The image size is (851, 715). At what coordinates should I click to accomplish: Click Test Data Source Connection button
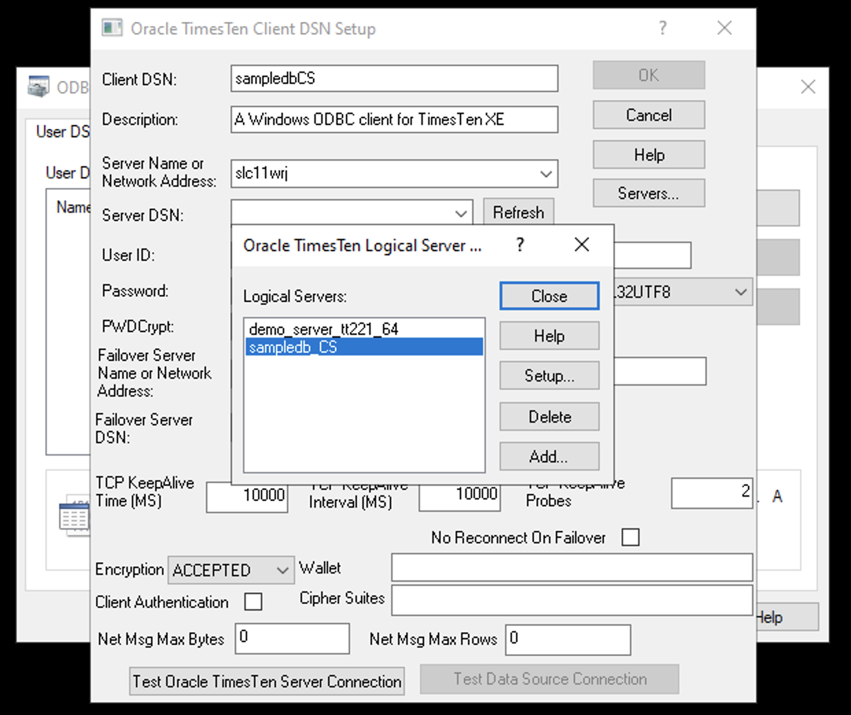[x=550, y=679]
